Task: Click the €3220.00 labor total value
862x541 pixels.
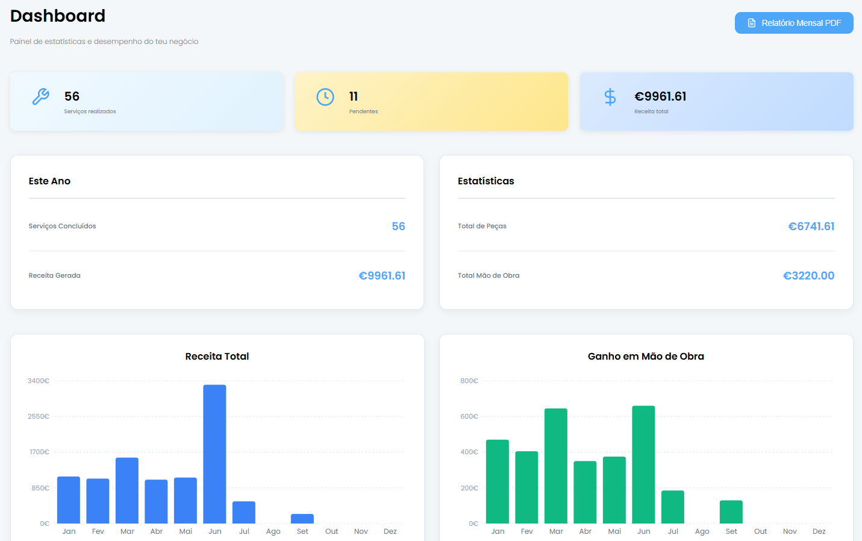Action: pyautogui.click(x=808, y=276)
